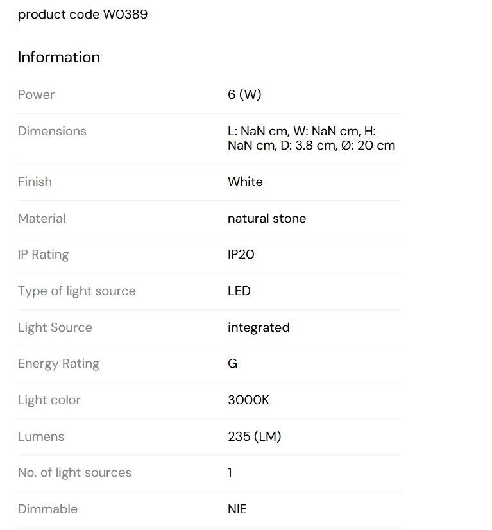Click the Finish label
This screenshot has height=530, width=492.
pos(35,182)
